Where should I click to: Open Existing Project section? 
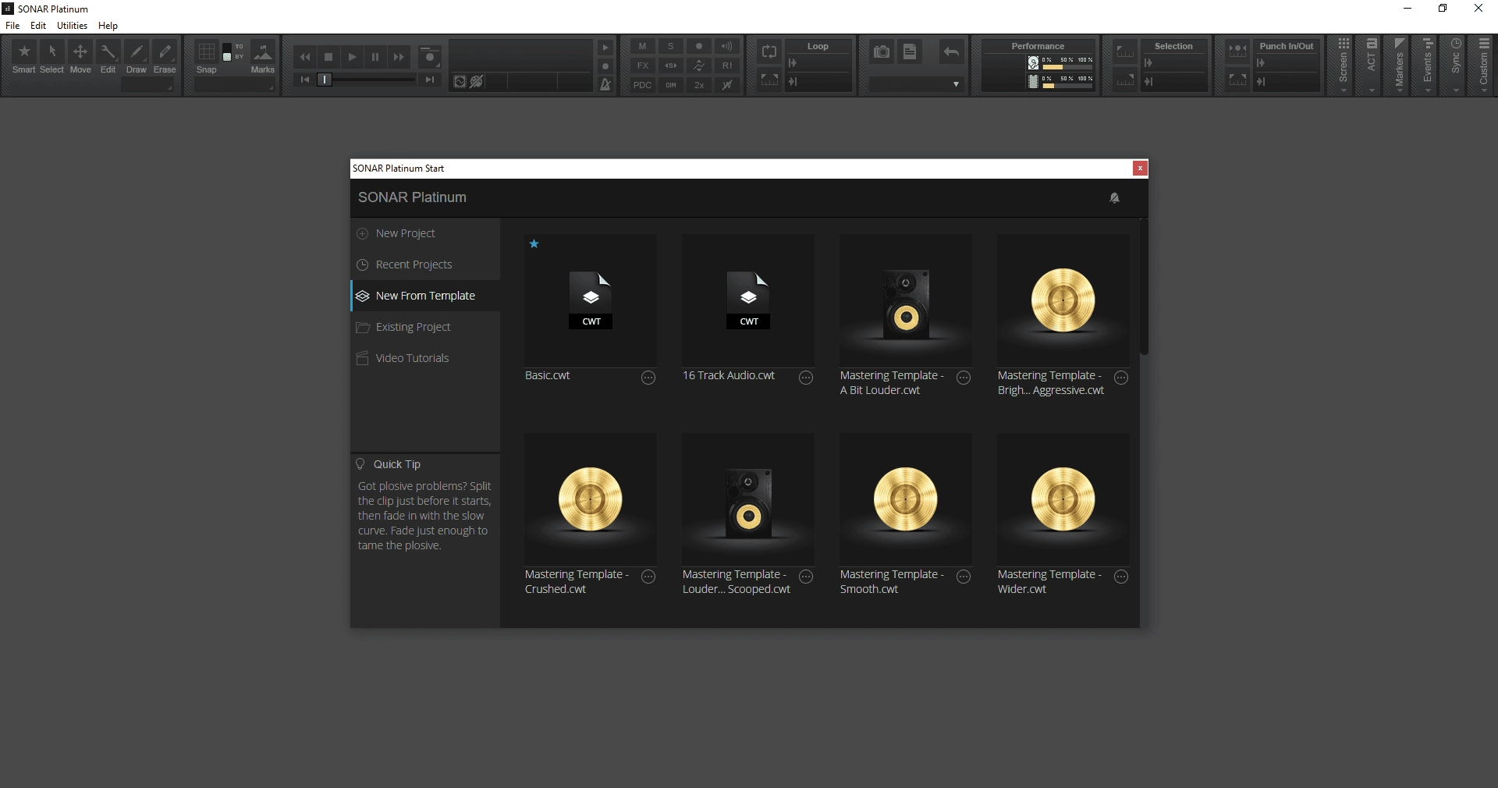click(425, 327)
